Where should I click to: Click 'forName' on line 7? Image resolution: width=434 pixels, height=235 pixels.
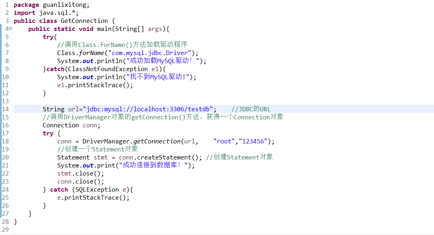tap(91, 53)
